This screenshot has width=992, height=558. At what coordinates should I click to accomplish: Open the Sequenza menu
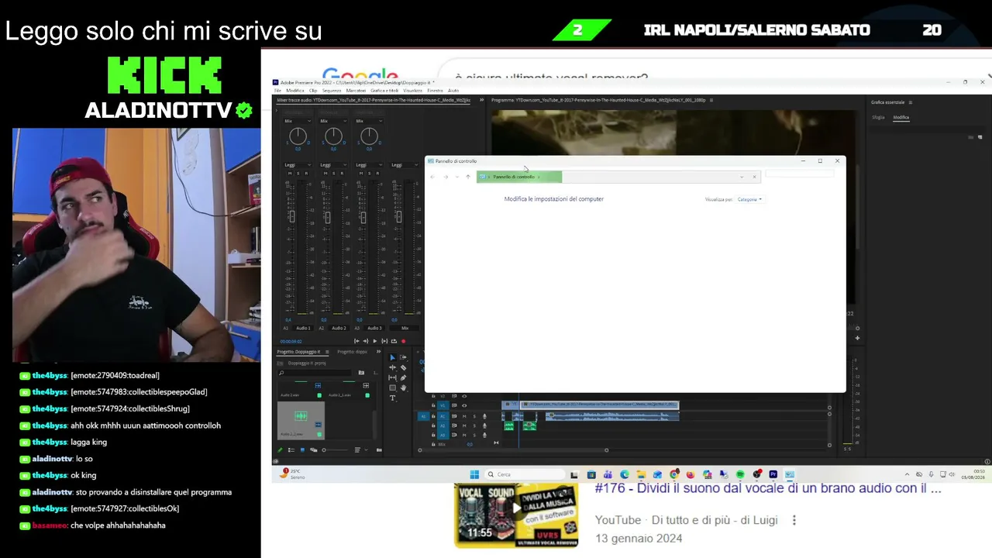332,91
